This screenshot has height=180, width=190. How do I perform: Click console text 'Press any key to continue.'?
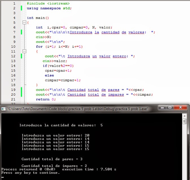(x=30, y=173)
